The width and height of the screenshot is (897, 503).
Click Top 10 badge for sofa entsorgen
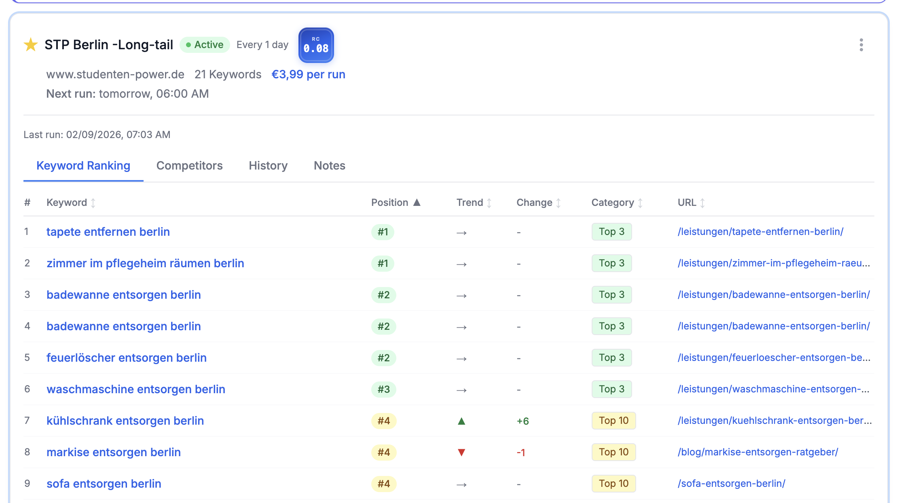tap(614, 484)
